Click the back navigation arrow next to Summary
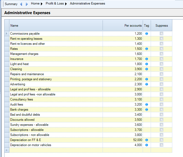The height and width of the screenshot is (157, 183). pyautogui.click(x=21, y=4)
